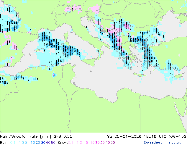Click the island of Sicily on map

pos(90,62)
